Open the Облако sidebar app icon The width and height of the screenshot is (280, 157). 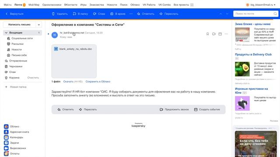[6, 126]
